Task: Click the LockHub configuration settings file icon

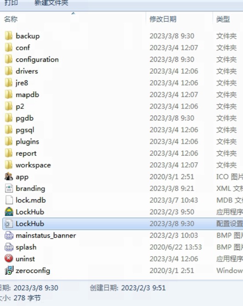Action: (9, 224)
